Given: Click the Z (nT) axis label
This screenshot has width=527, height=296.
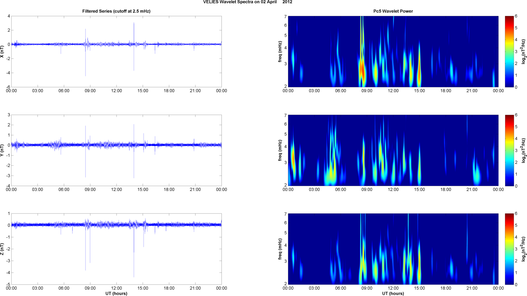Looking at the screenshot, I should point(3,249).
